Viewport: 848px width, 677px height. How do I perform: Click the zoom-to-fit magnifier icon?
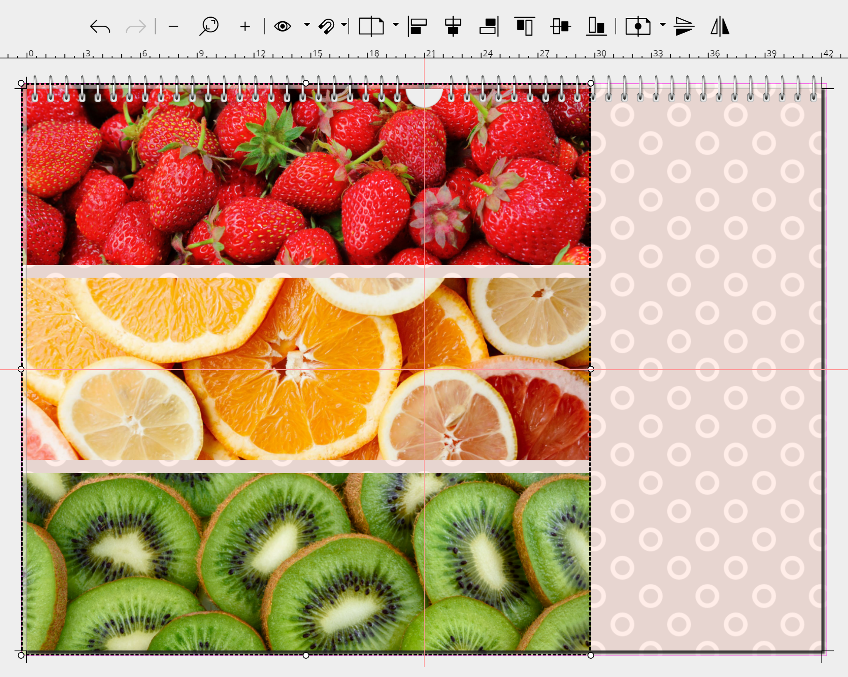209,27
